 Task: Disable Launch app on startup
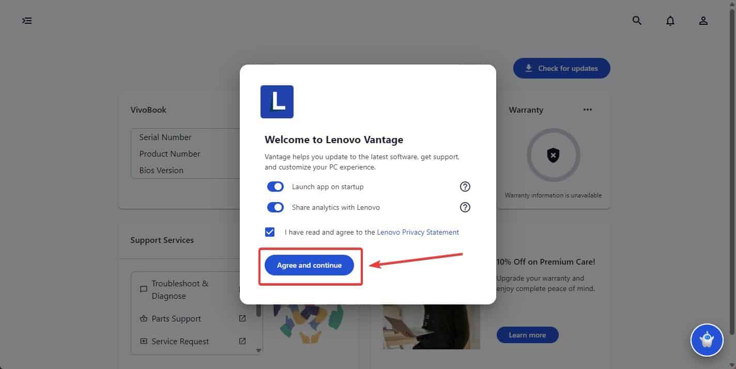point(275,187)
